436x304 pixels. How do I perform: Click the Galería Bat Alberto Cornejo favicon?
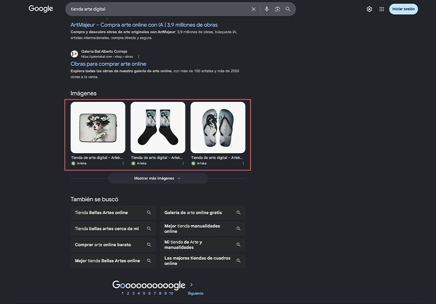click(74, 54)
